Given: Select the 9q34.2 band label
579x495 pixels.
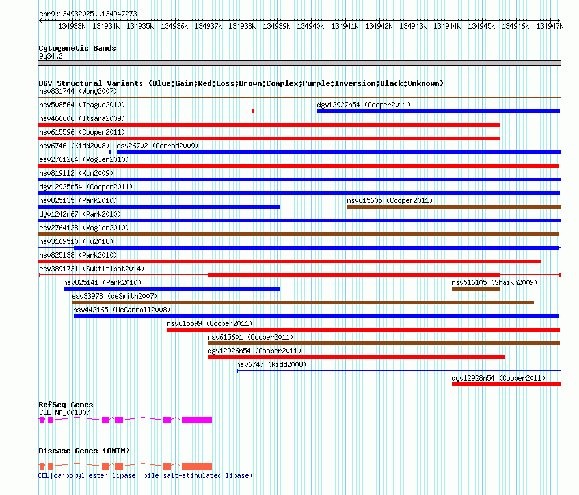Looking at the screenshot, I should (x=51, y=56).
